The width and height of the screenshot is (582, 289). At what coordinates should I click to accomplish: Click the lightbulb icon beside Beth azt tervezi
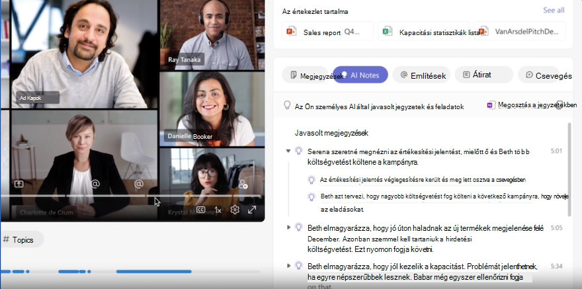point(312,196)
